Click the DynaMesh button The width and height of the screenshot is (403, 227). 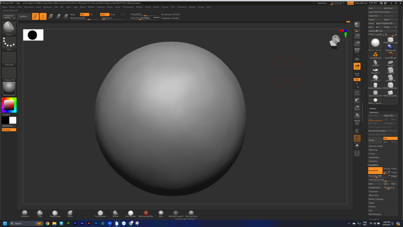375,171
